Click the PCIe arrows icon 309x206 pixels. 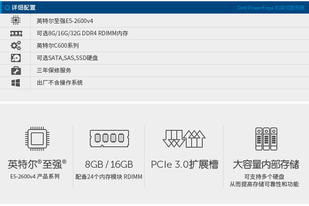[x=184, y=138]
